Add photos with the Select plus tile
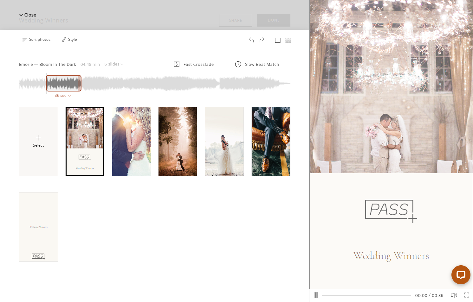This screenshot has height=302, width=473. tap(38, 142)
